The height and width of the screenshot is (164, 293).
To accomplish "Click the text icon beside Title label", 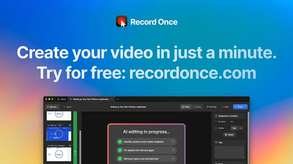I will pos(216,142).
